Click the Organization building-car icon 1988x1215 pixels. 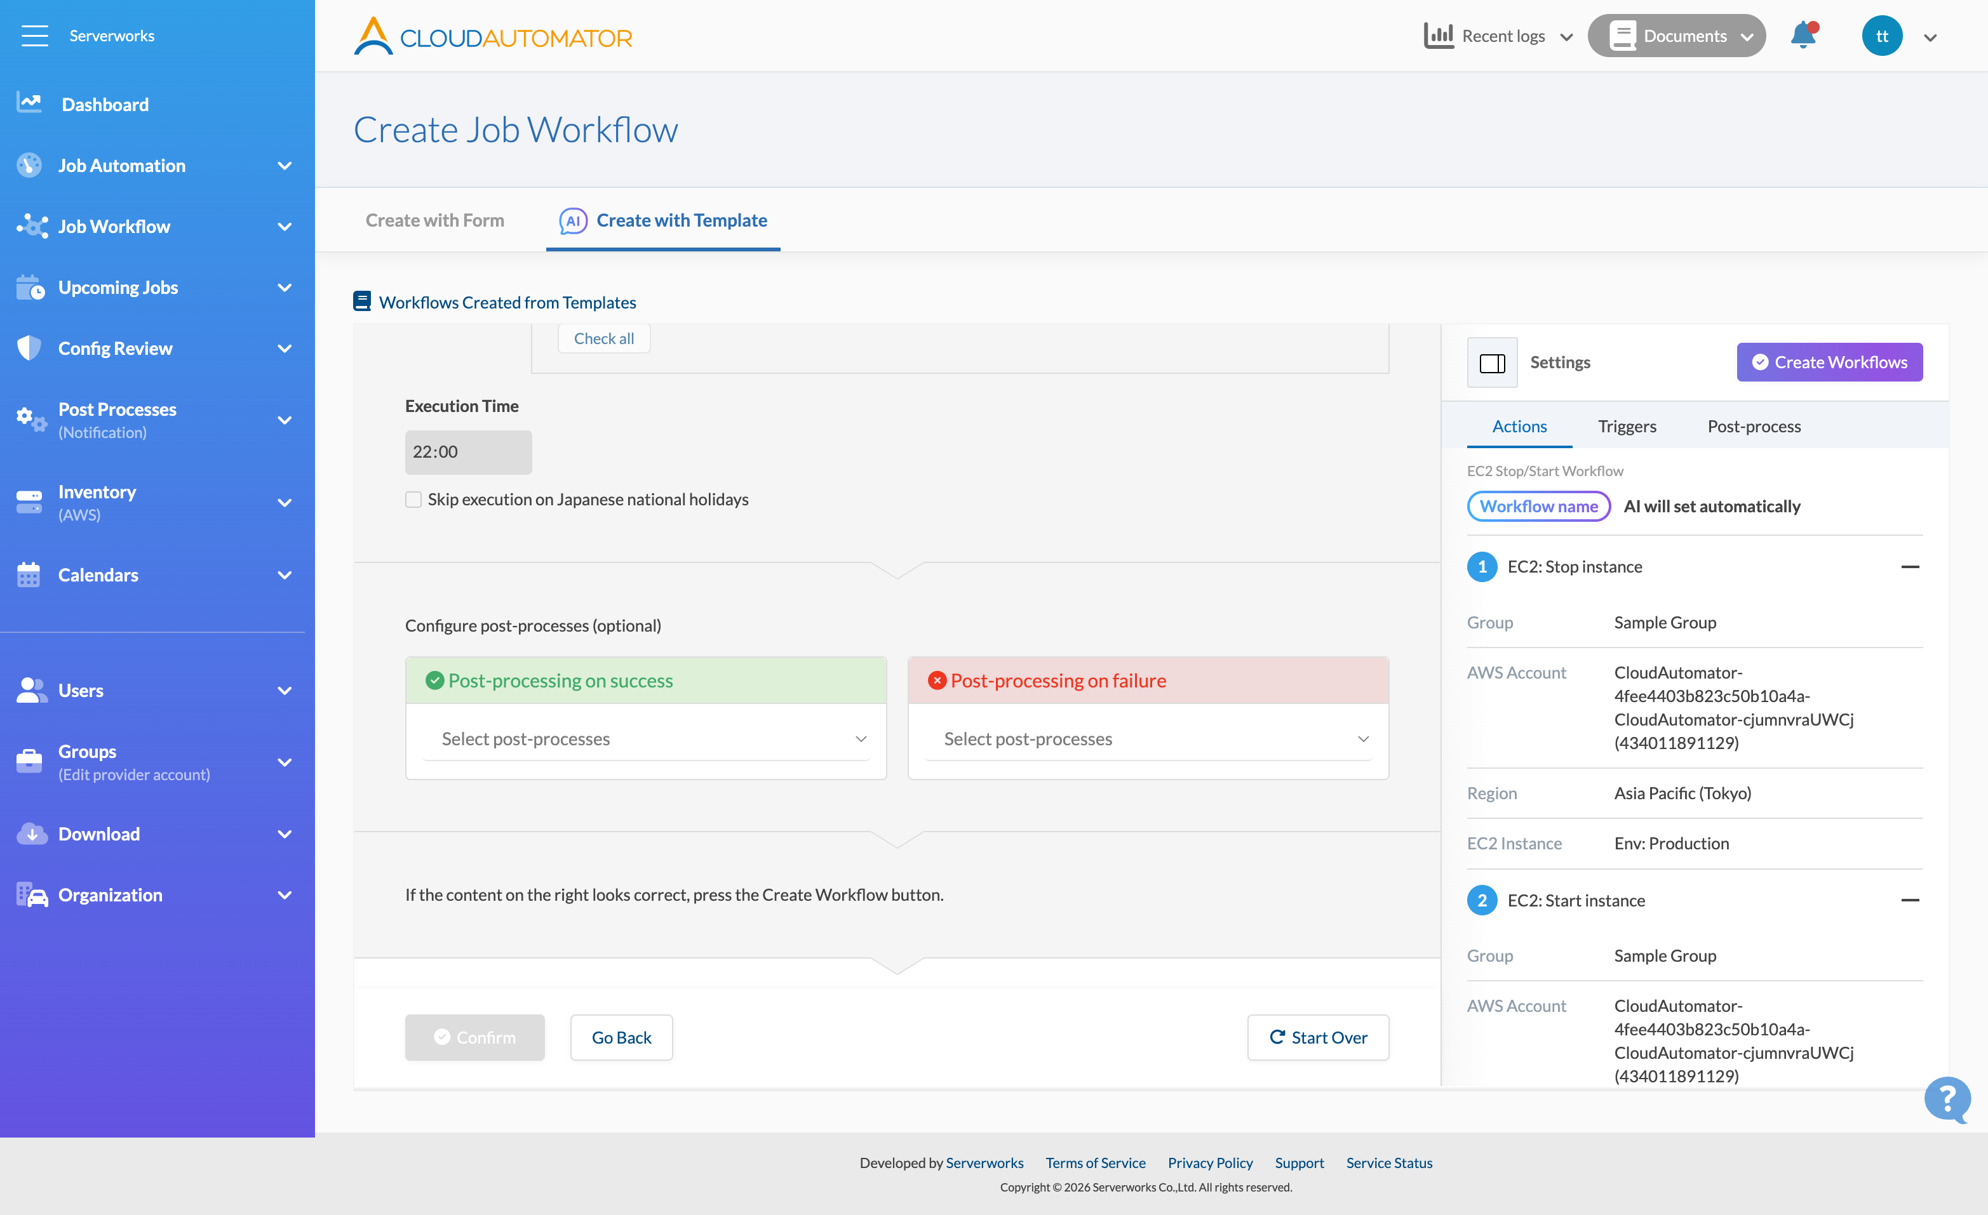(x=32, y=895)
